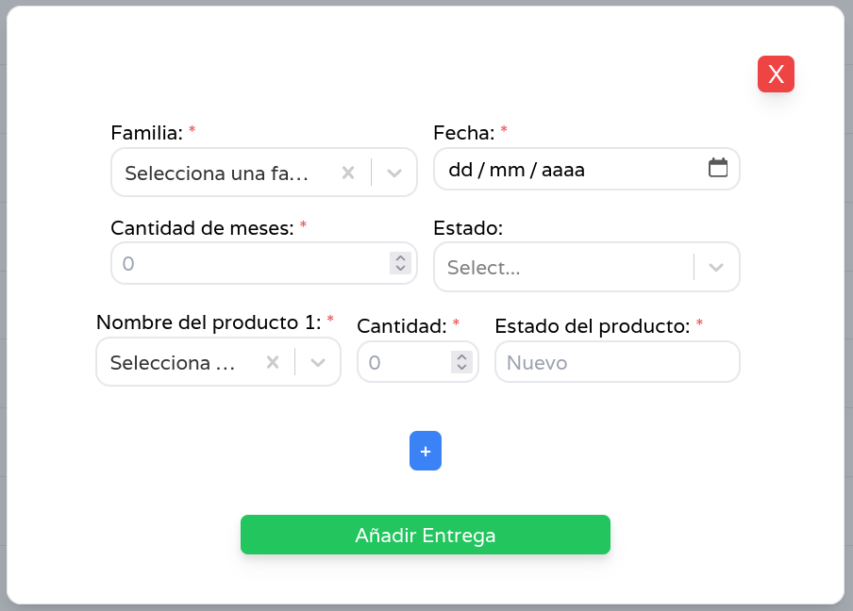The height and width of the screenshot is (611, 853).
Task: Click the Selecciona una familia combo text
Action: click(x=217, y=173)
